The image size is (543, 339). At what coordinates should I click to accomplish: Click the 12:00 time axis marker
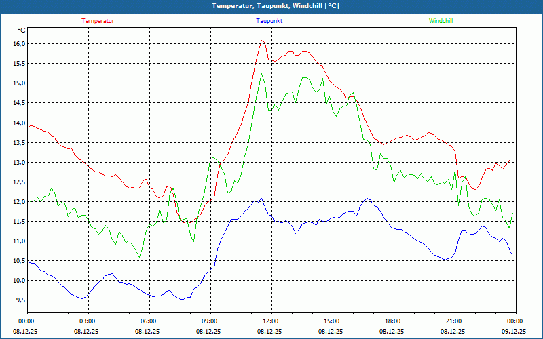(270, 321)
